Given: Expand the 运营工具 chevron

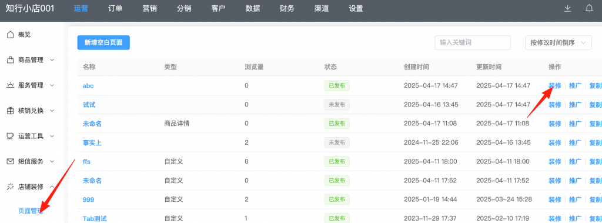Looking at the screenshot, I should (52, 136).
